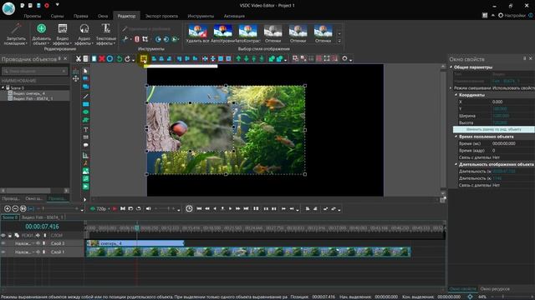Click the highlighted yellow alignment mode icon
Viewport: 535px width, 300px height.
click(143, 59)
